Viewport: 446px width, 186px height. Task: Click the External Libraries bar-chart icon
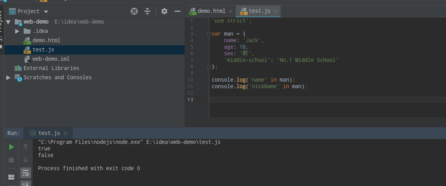[x=18, y=68]
